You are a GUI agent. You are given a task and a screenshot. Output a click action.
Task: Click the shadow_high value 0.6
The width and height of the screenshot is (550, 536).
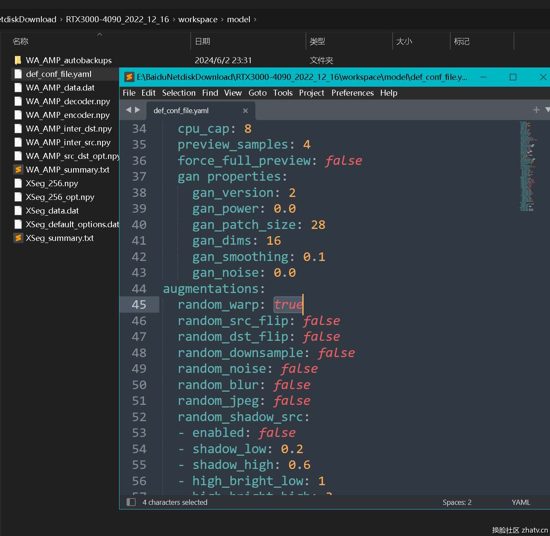[x=299, y=465]
